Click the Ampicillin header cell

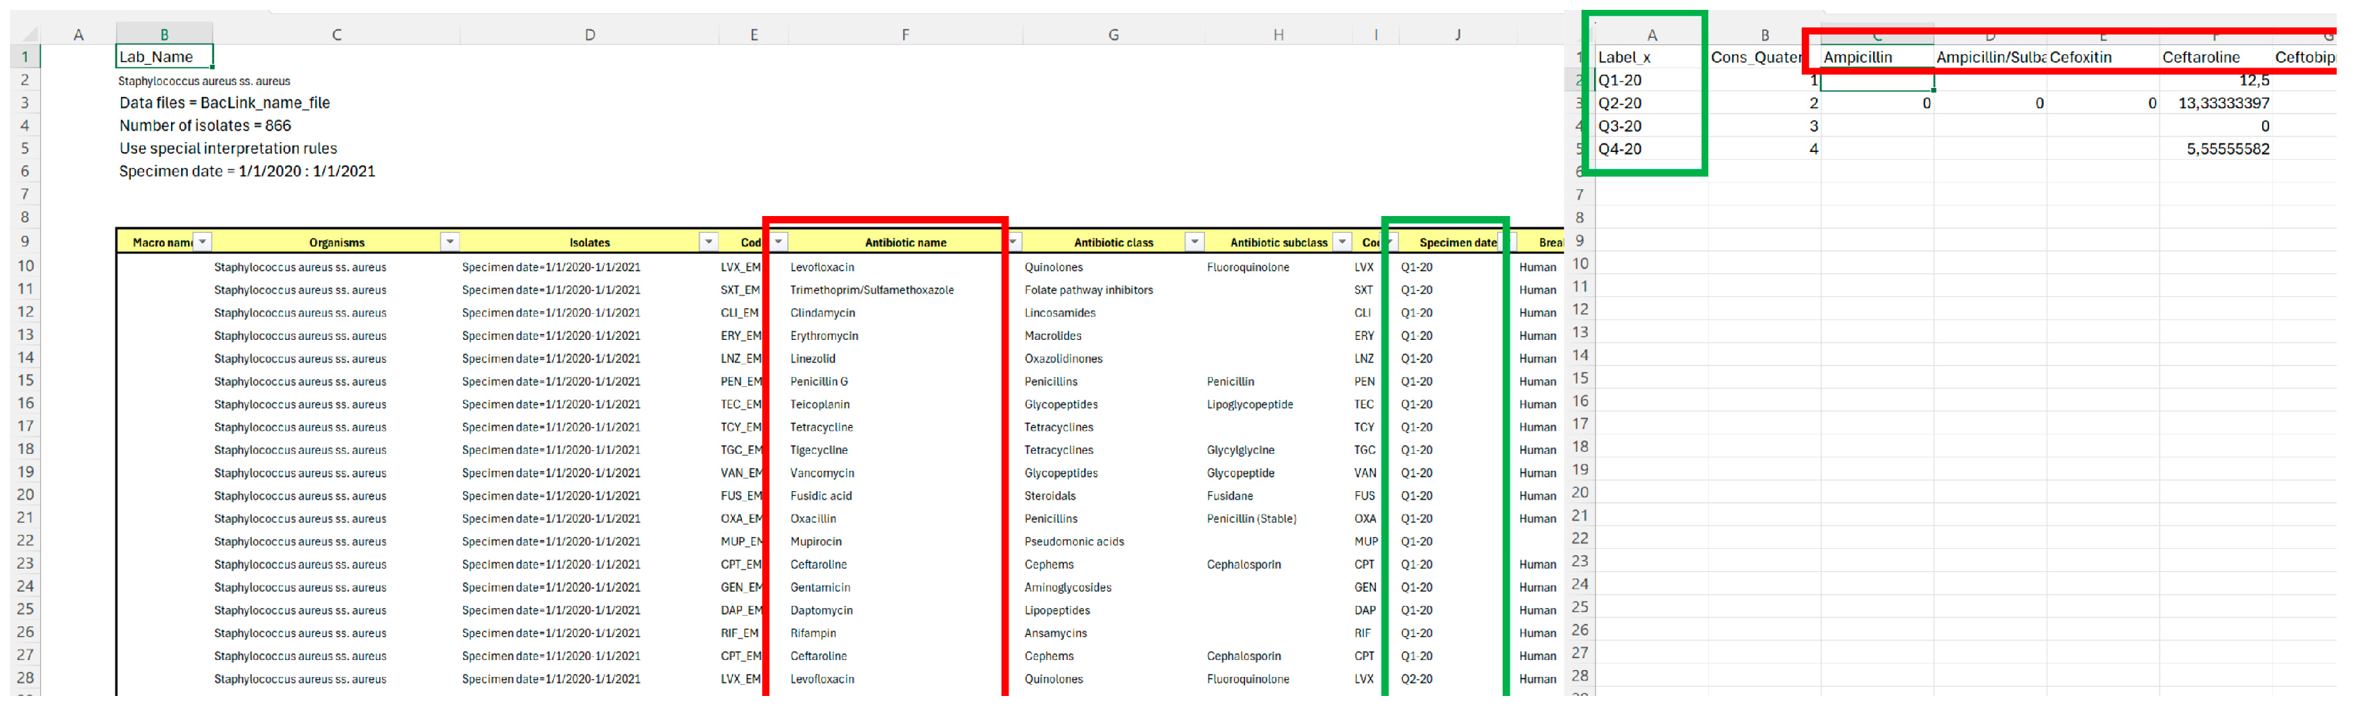click(x=1875, y=58)
